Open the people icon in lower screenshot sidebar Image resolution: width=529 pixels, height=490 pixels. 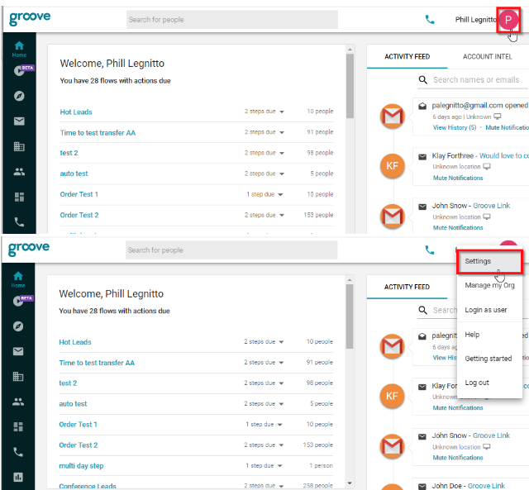(x=18, y=402)
